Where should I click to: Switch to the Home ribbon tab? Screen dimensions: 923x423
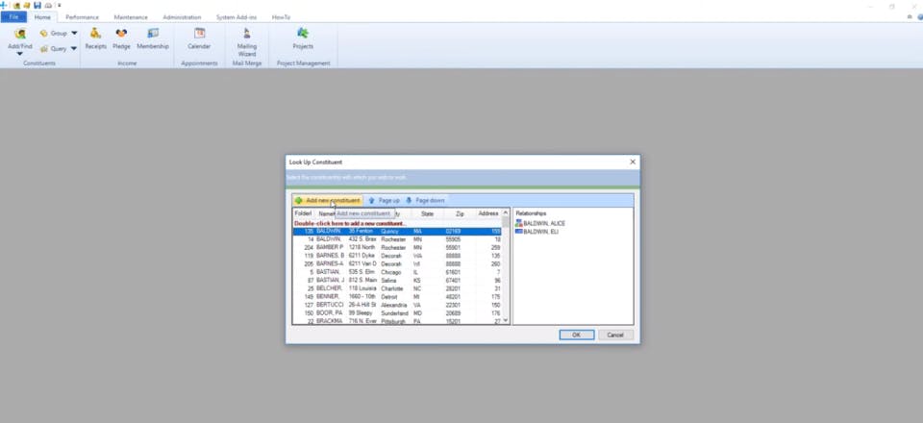[x=42, y=17]
